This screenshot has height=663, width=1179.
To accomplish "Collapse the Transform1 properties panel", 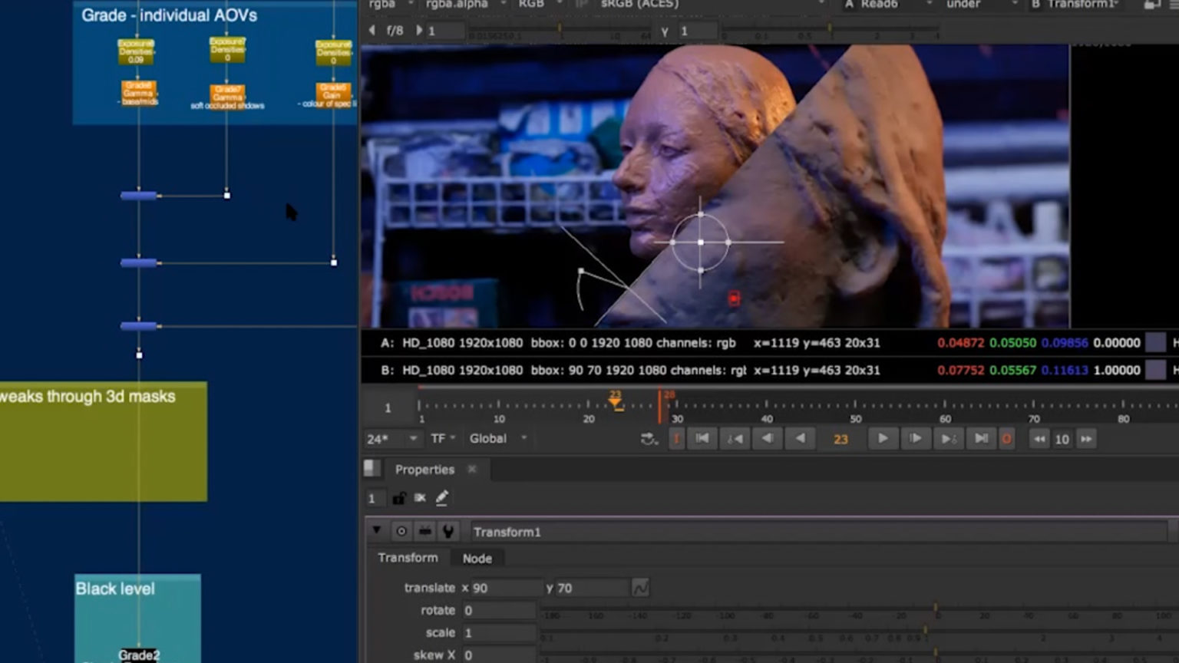I will pyautogui.click(x=376, y=531).
